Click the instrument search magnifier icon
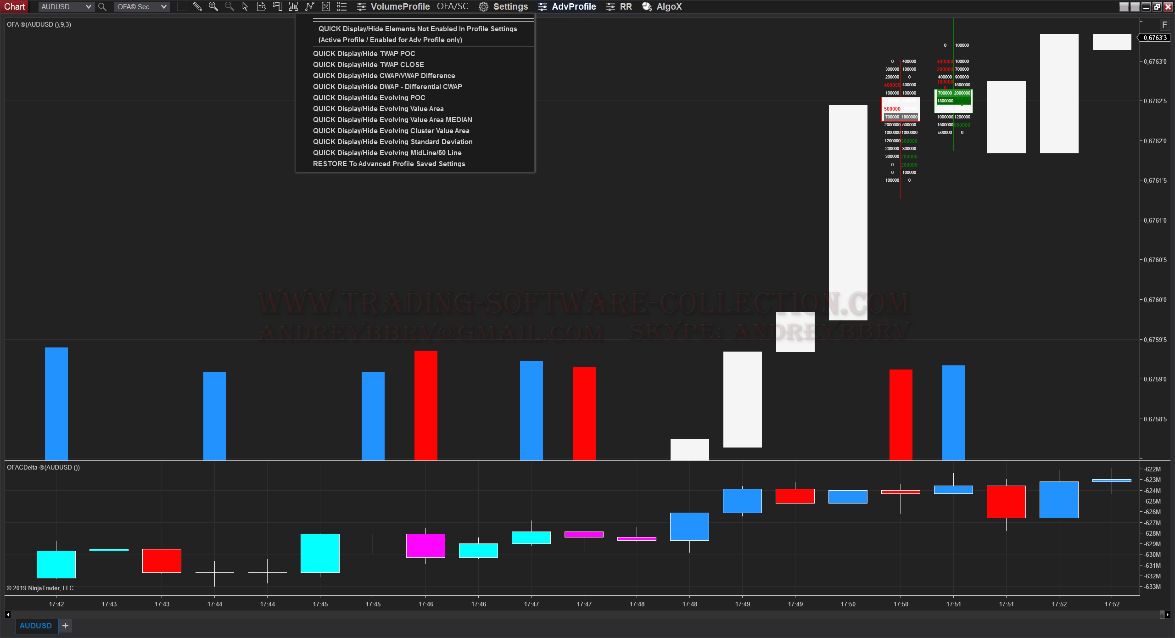1175x638 pixels. click(x=102, y=7)
